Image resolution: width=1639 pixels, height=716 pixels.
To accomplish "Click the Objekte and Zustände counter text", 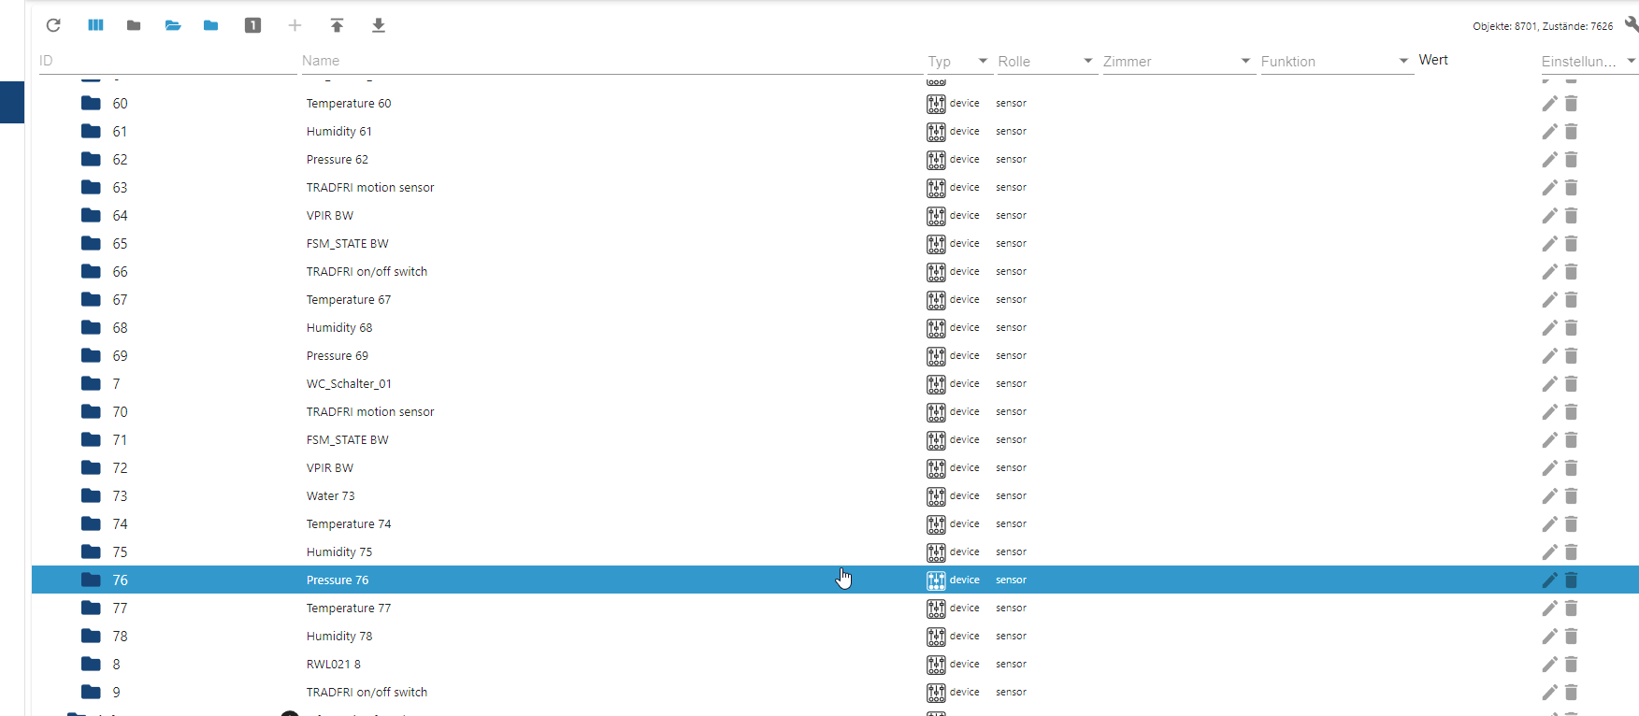I will point(1543,26).
